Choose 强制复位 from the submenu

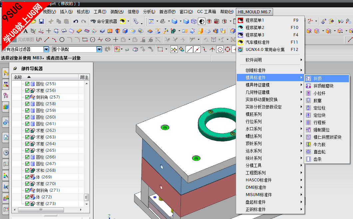coord(321,130)
